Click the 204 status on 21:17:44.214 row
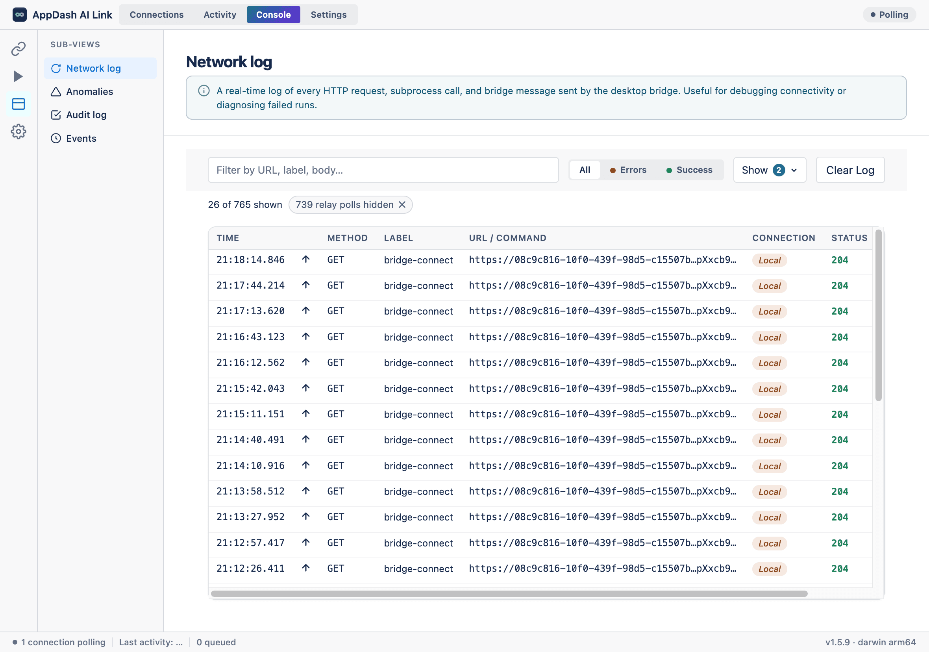 point(840,286)
